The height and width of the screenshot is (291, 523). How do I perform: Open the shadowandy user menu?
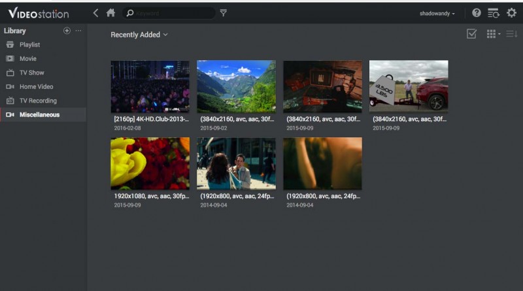[437, 13]
